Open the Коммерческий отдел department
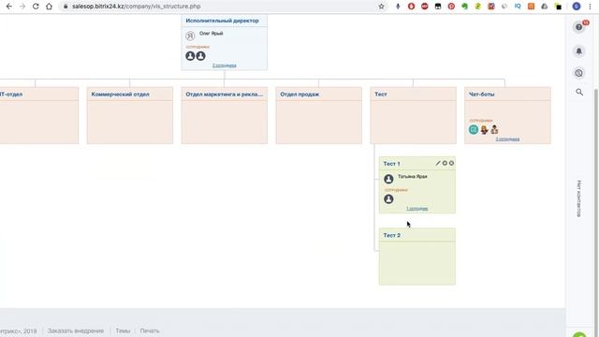599x337 pixels. 121,94
